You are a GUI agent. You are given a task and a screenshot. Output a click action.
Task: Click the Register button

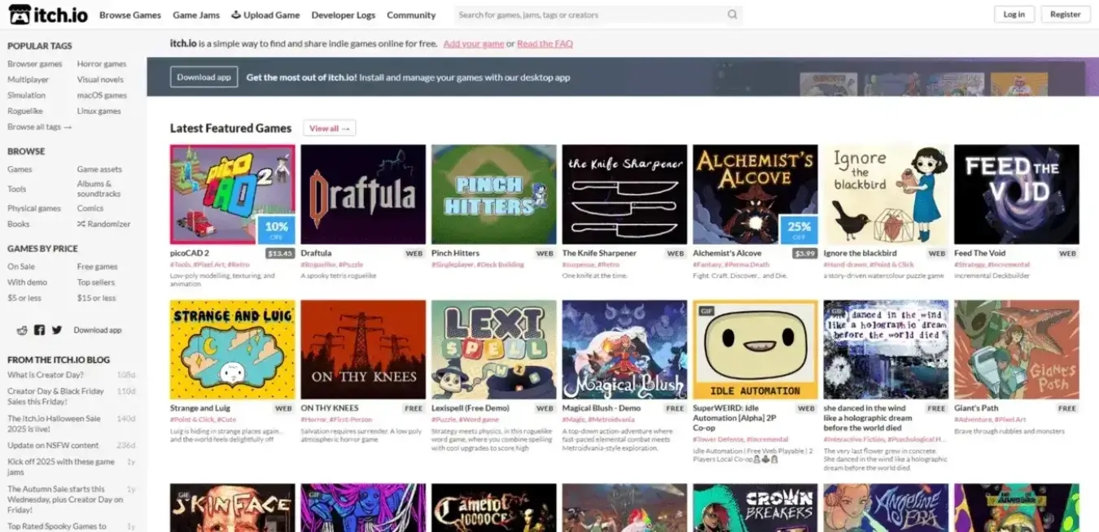point(1065,15)
